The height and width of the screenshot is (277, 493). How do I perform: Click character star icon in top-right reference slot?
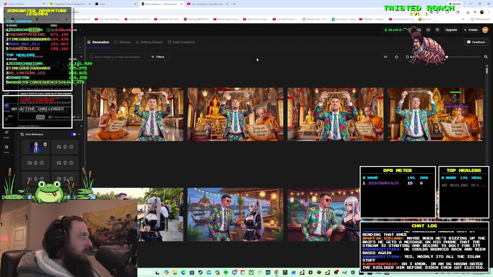(x=65, y=147)
